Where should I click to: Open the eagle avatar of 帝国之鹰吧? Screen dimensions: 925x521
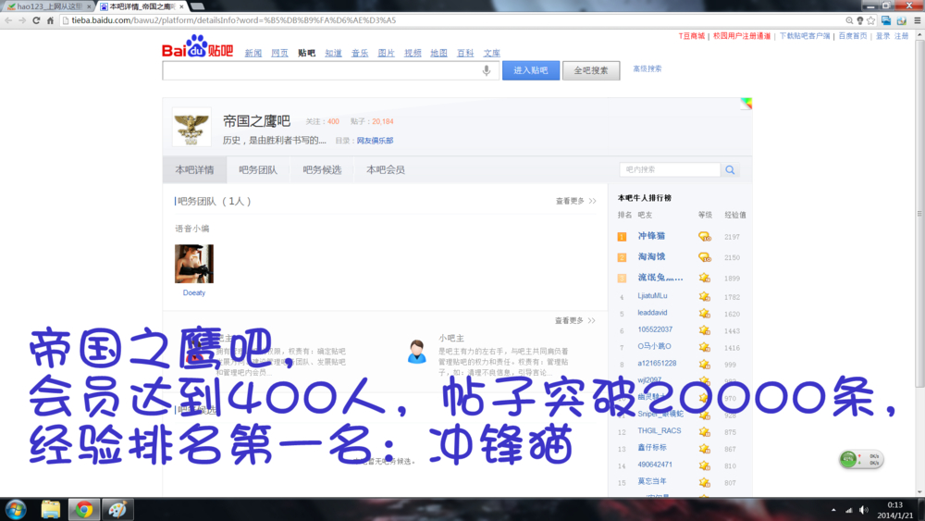(191, 127)
